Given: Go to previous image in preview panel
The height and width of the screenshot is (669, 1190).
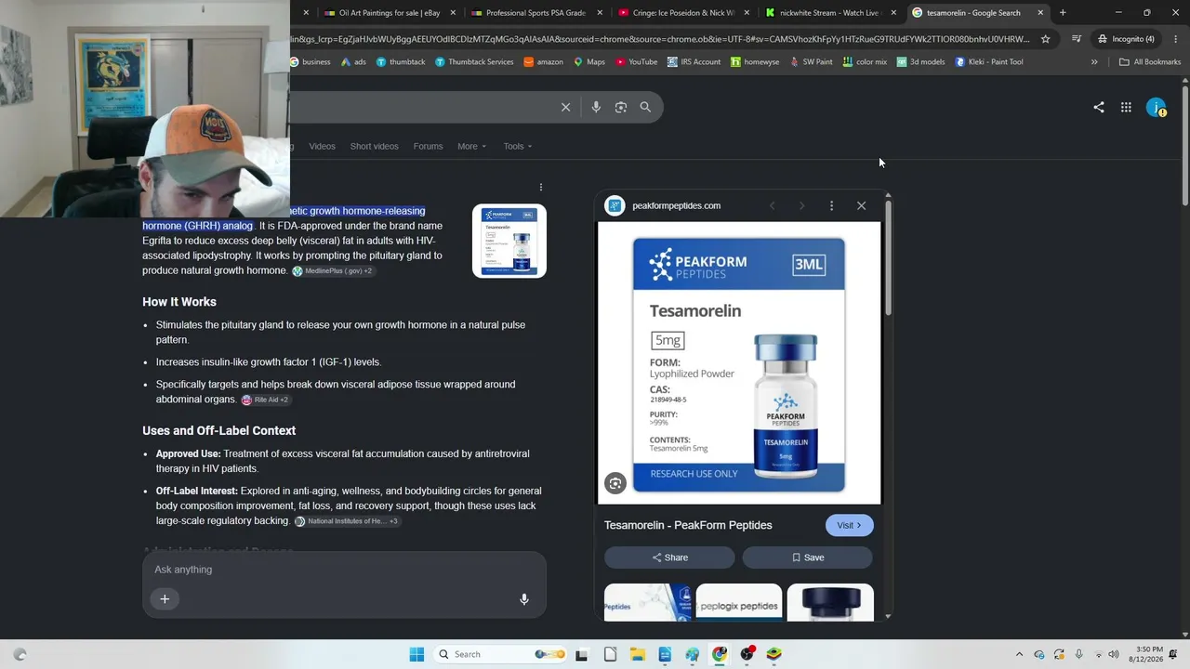Looking at the screenshot, I should click(x=772, y=205).
